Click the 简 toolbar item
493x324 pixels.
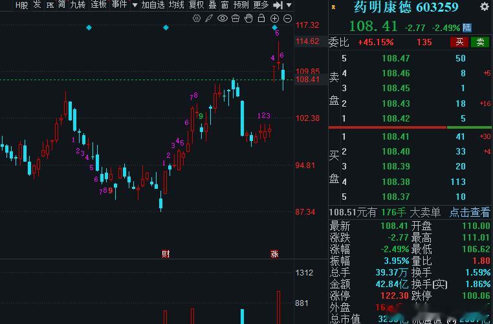click(x=62, y=5)
